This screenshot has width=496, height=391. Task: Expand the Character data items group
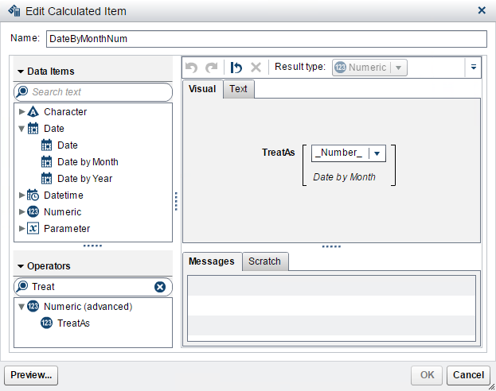click(x=21, y=112)
